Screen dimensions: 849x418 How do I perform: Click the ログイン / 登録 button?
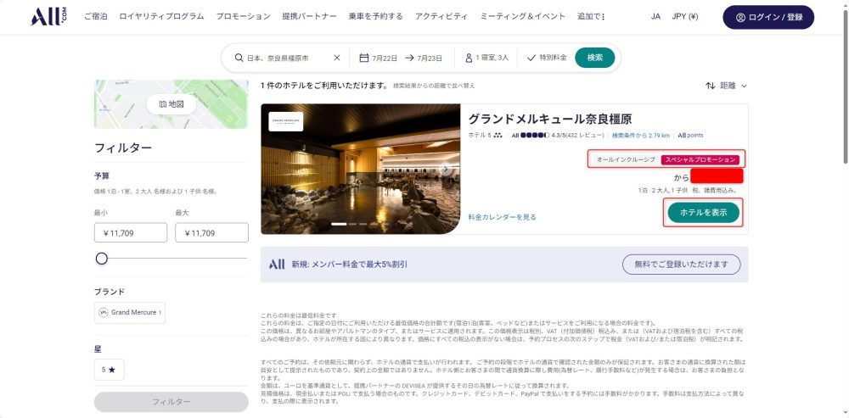pyautogui.click(x=768, y=17)
